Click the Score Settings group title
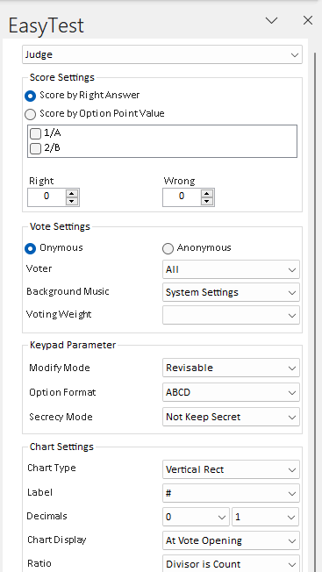 [x=62, y=77]
